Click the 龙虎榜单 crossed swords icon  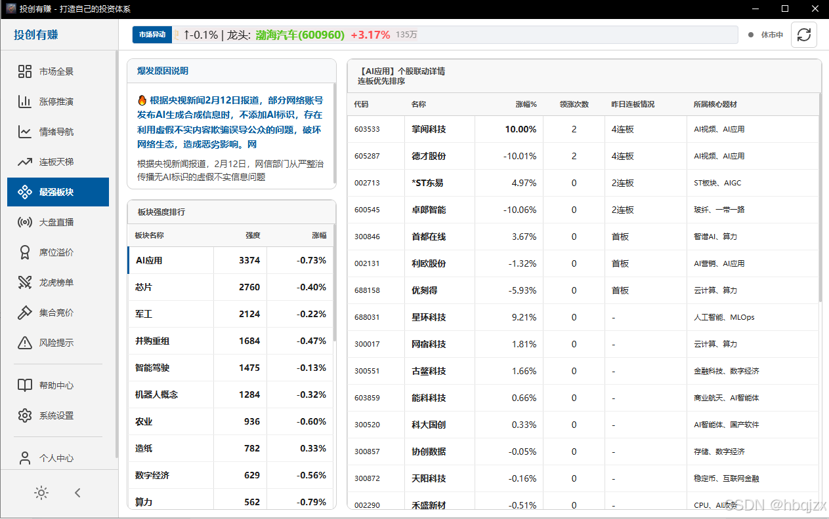pyautogui.click(x=25, y=282)
